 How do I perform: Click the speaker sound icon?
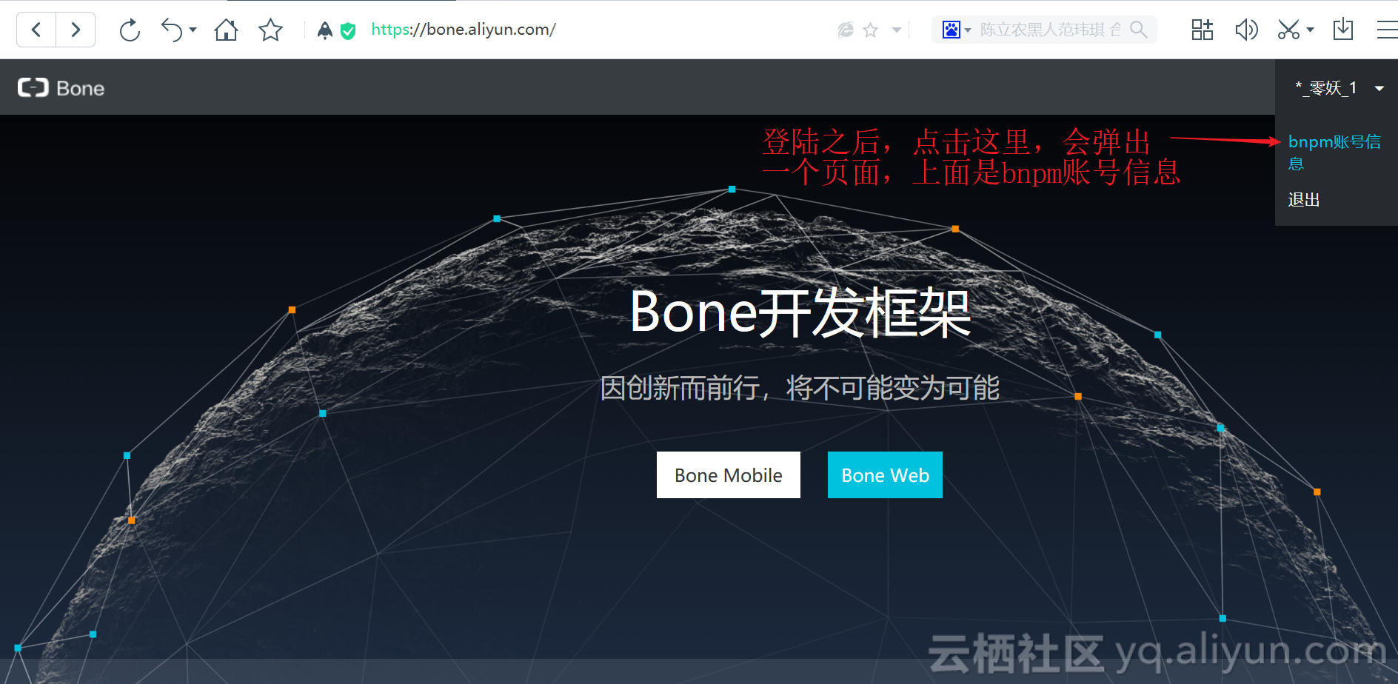point(1246,30)
